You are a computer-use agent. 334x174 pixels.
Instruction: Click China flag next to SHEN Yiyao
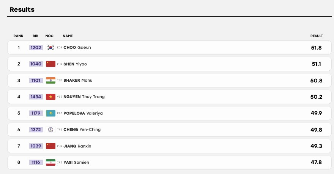point(50,64)
